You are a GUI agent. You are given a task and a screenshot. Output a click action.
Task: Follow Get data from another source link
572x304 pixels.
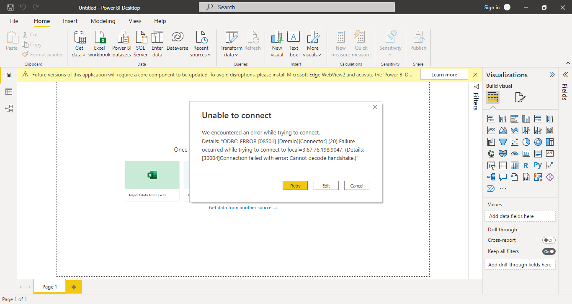coord(243,208)
